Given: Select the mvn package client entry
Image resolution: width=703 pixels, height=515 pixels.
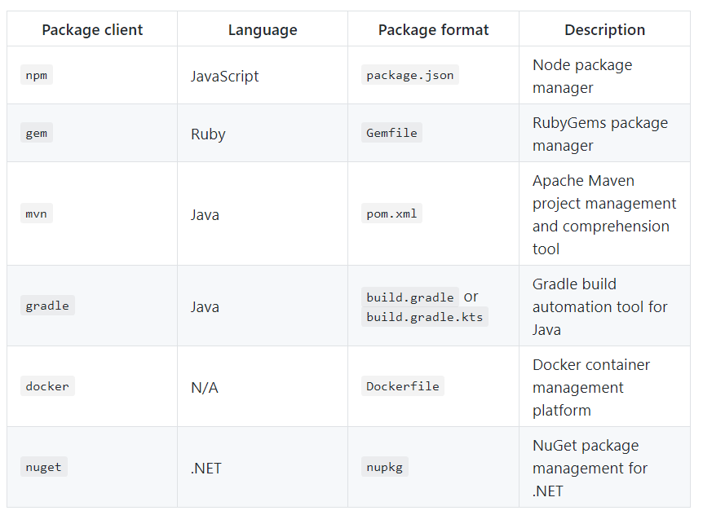Looking at the screenshot, I should tap(36, 213).
